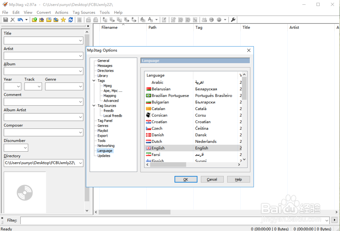Click the Actions 'Aa' icon with gear
This screenshot has width=340, height=231.
tap(143, 20)
